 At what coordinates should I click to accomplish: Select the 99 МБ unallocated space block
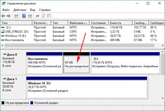click(x=76, y=63)
